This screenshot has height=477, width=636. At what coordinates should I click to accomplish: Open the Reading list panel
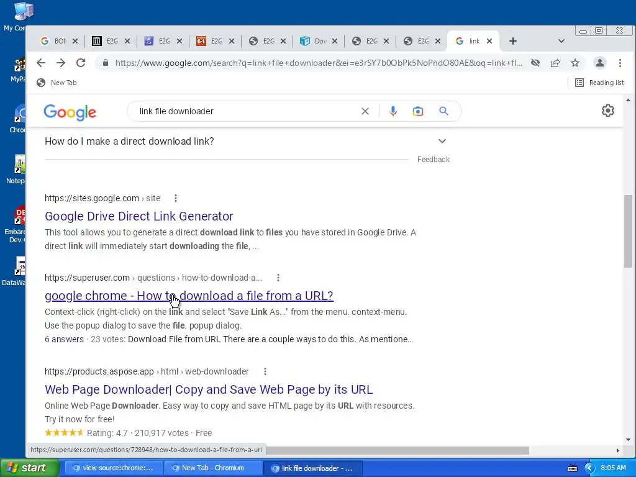pos(599,83)
